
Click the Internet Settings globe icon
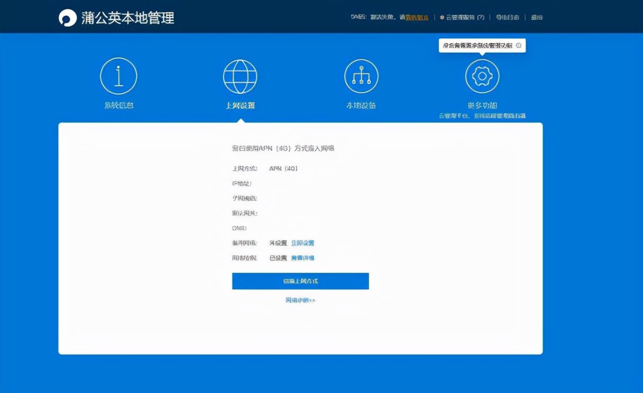(241, 75)
